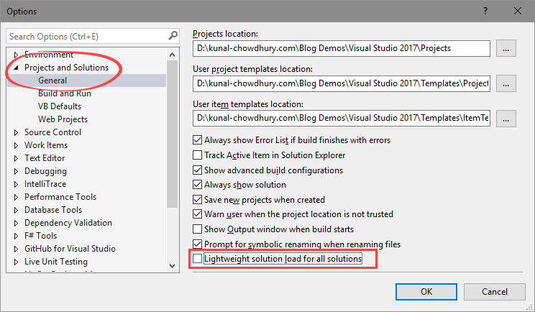The width and height of the screenshot is (535, 312).
Task: Enable Lightweight solution load for all solutions
Action: tap(198, 258)
